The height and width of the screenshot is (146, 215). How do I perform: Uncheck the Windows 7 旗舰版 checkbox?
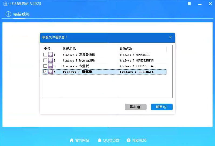pyautogui.click(x=45, y=72)
